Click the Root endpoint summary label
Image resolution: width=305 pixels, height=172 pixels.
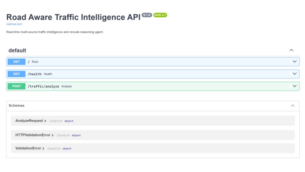tap(35, 61)
